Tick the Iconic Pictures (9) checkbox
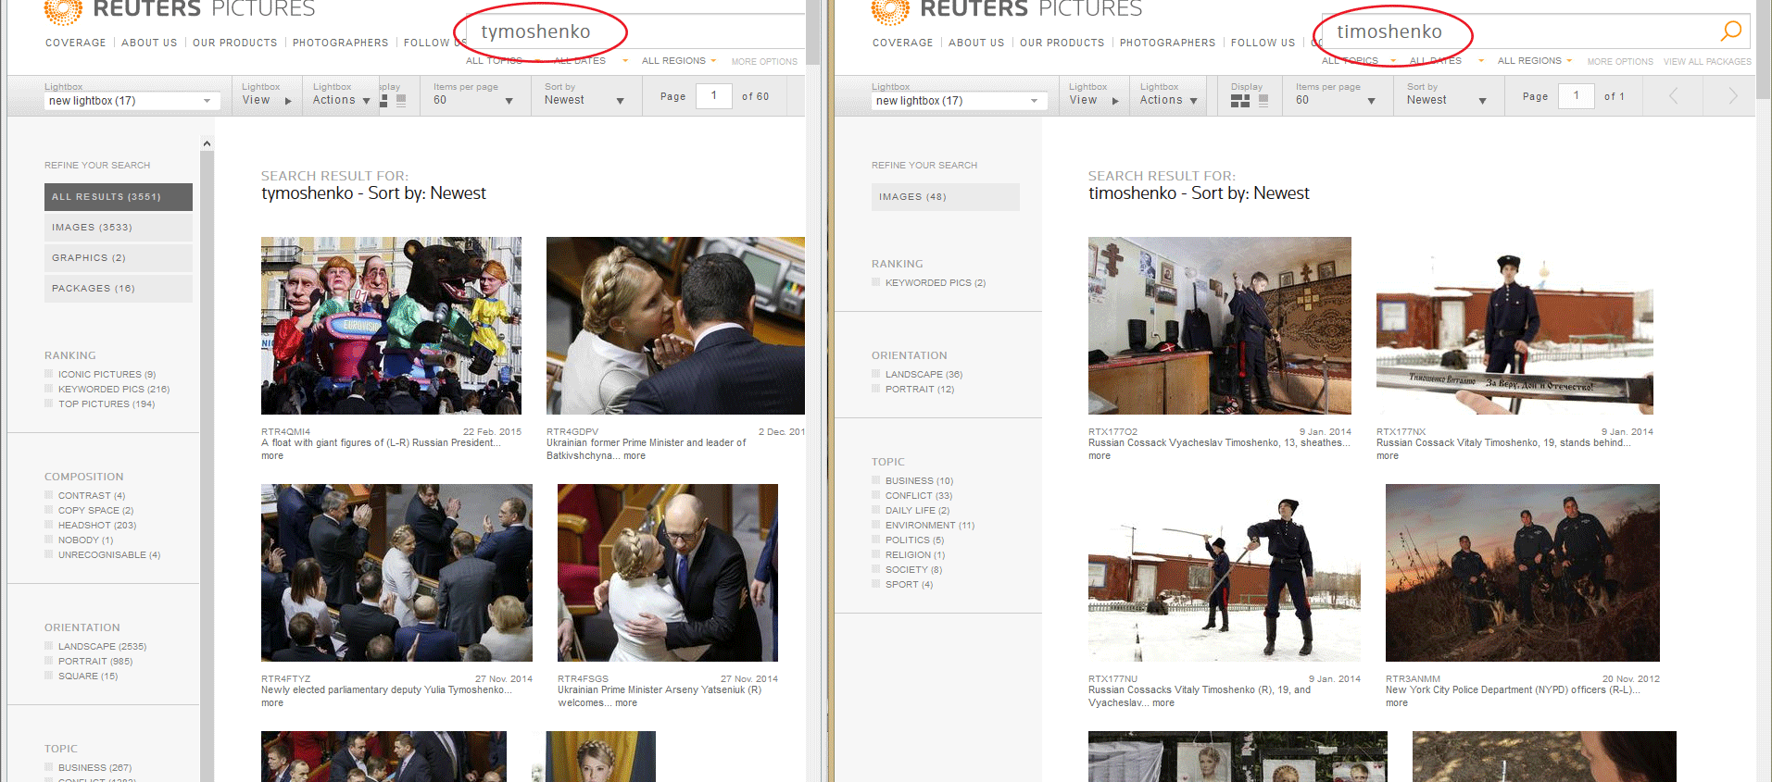This screenshot has width=1772, height=782. tap(49, 374)
